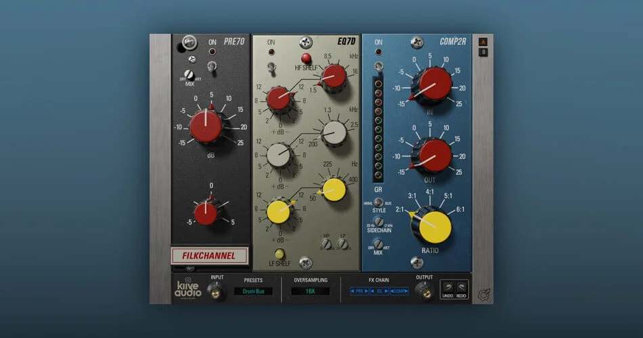Click the FX CHAIN label

click(x=378, y=281)
